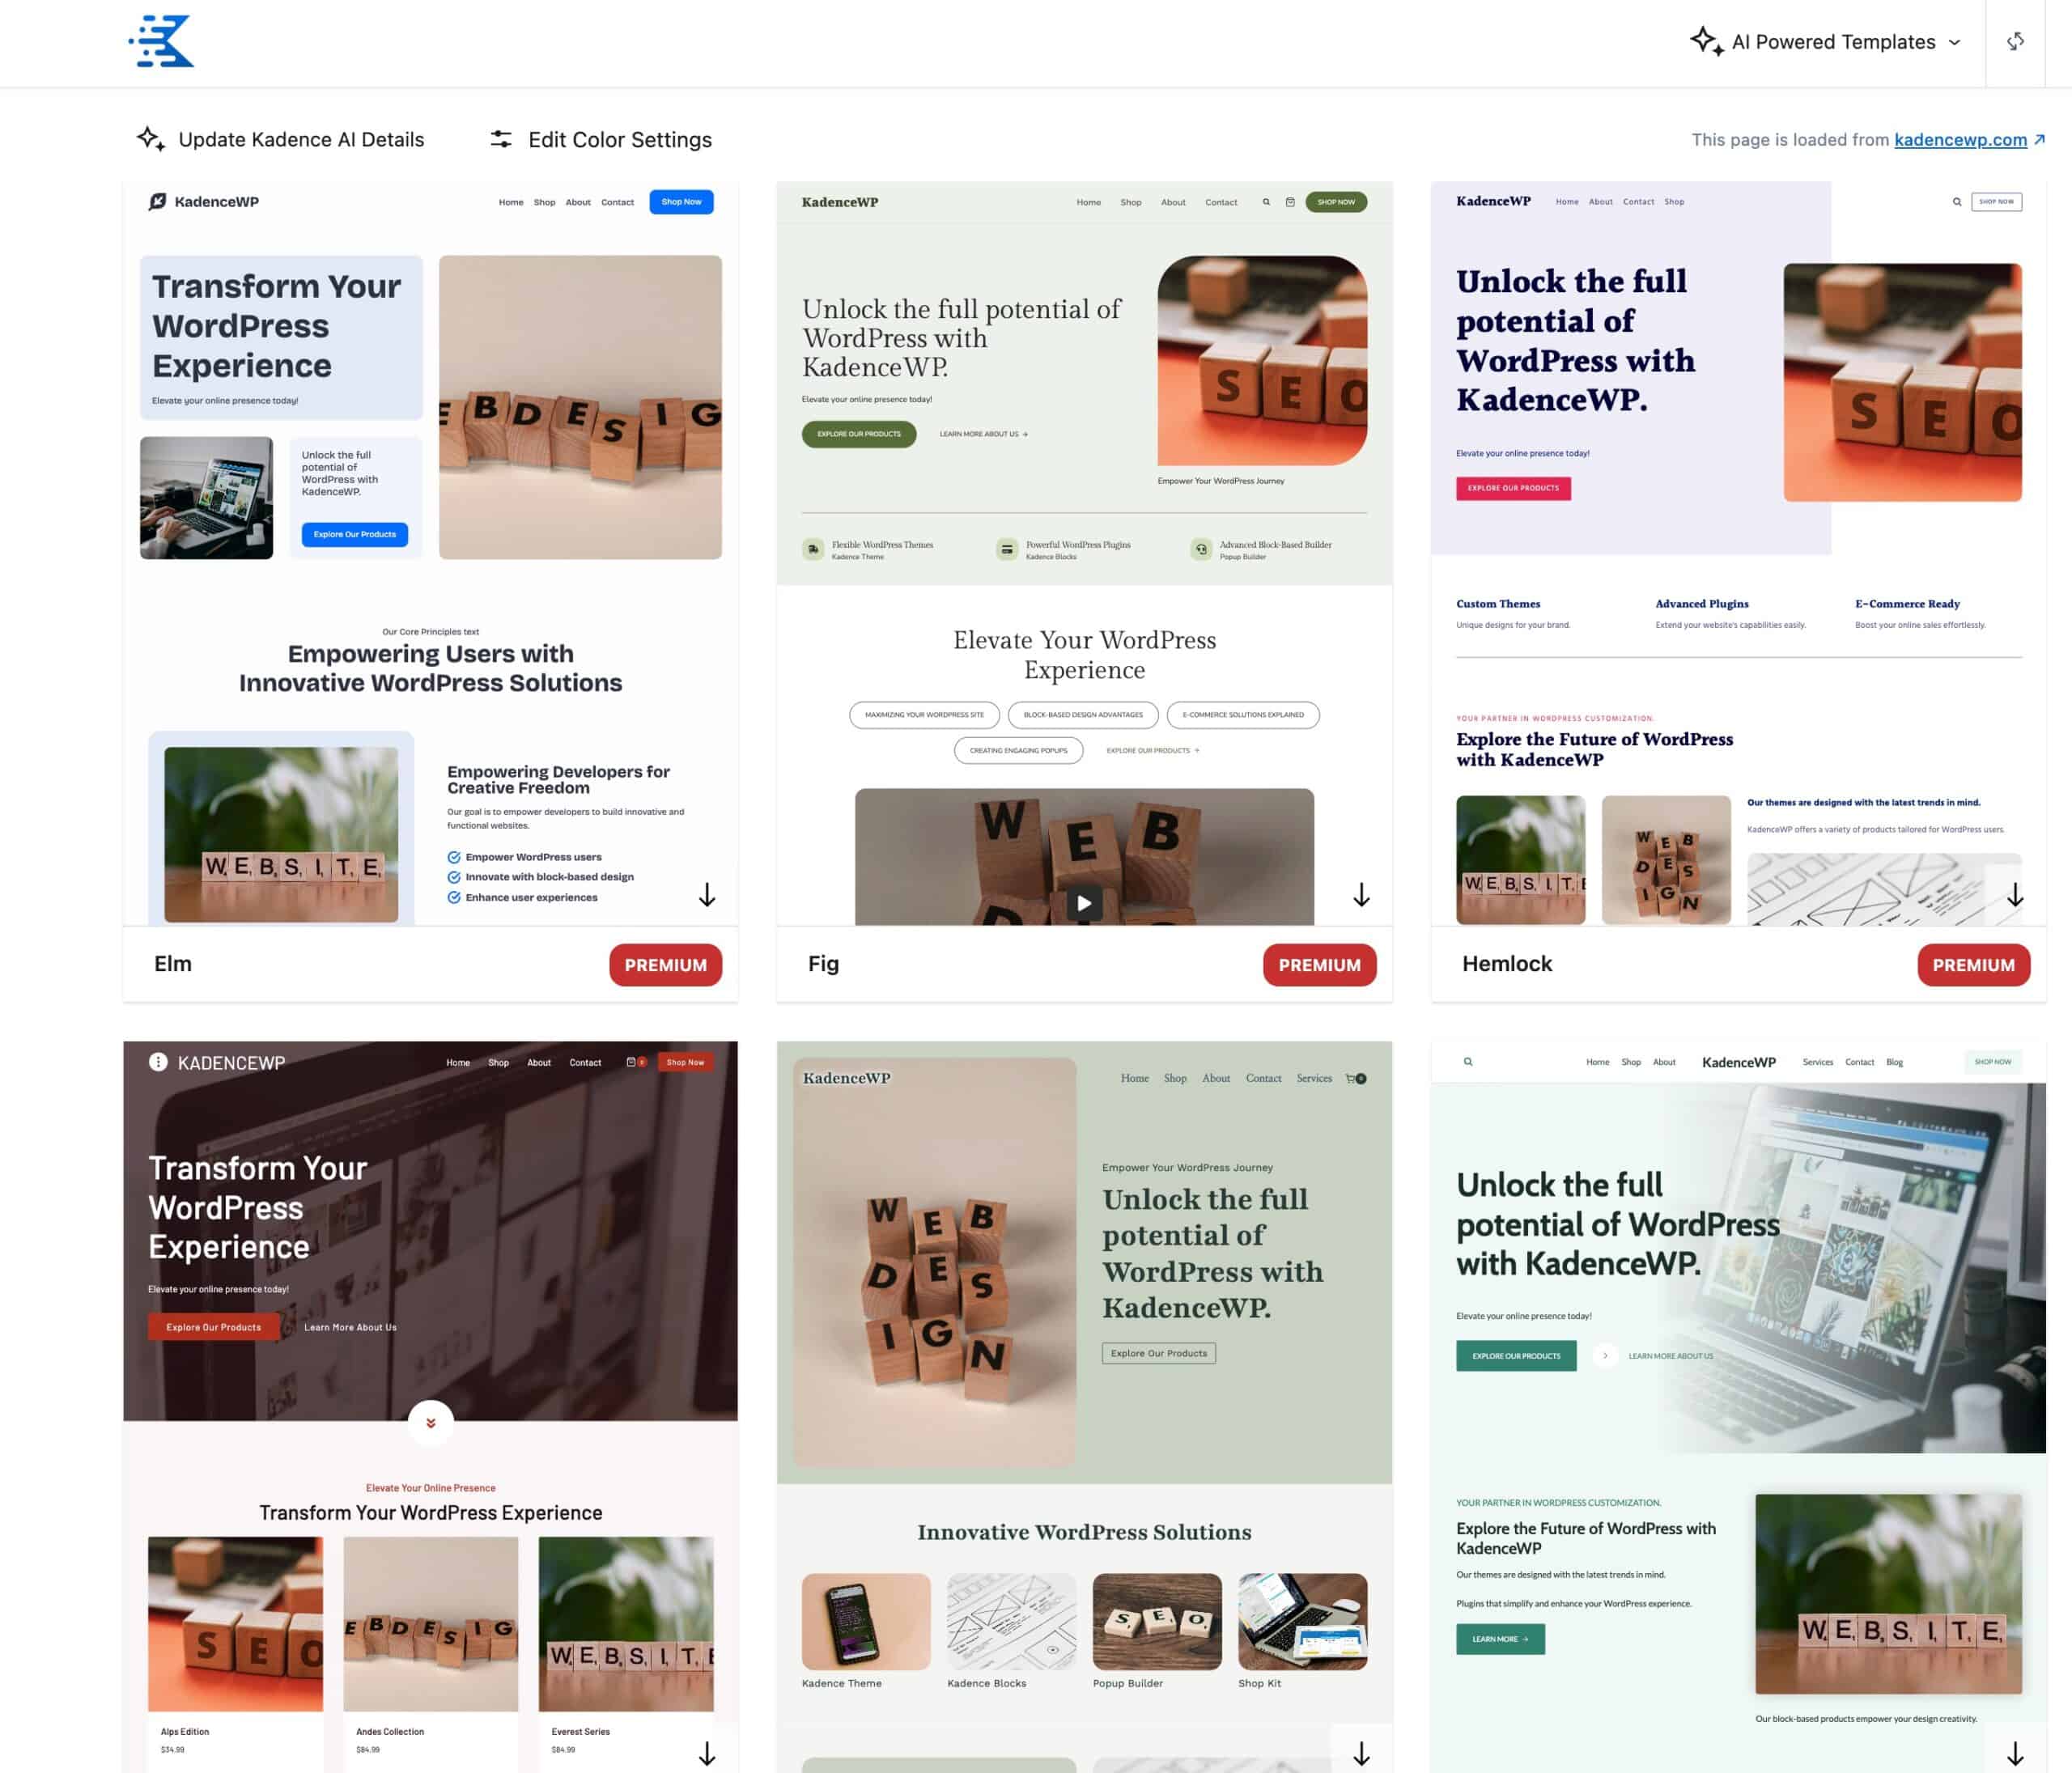
Task: Click the bag icon in the Fig preview header
Action: pos(1290,202)
